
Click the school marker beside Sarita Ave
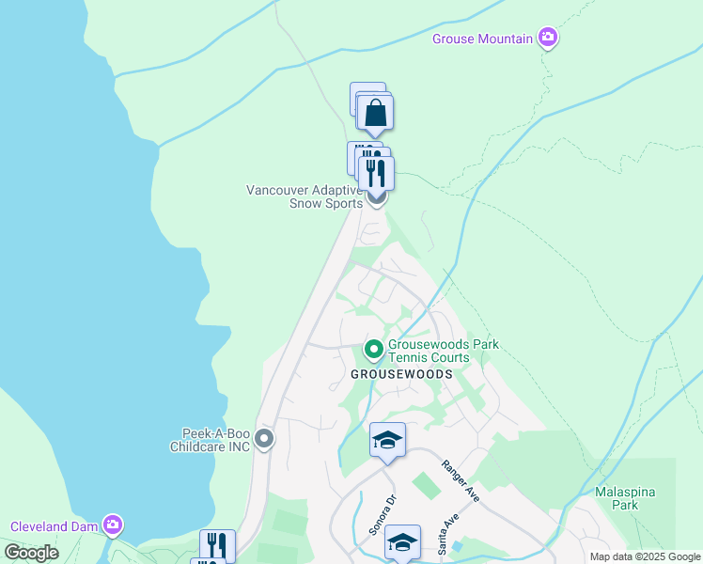tap(402, 542)
